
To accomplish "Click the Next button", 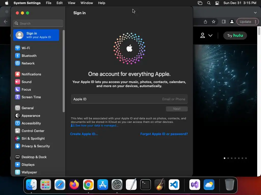I will (x=177, y=109).
